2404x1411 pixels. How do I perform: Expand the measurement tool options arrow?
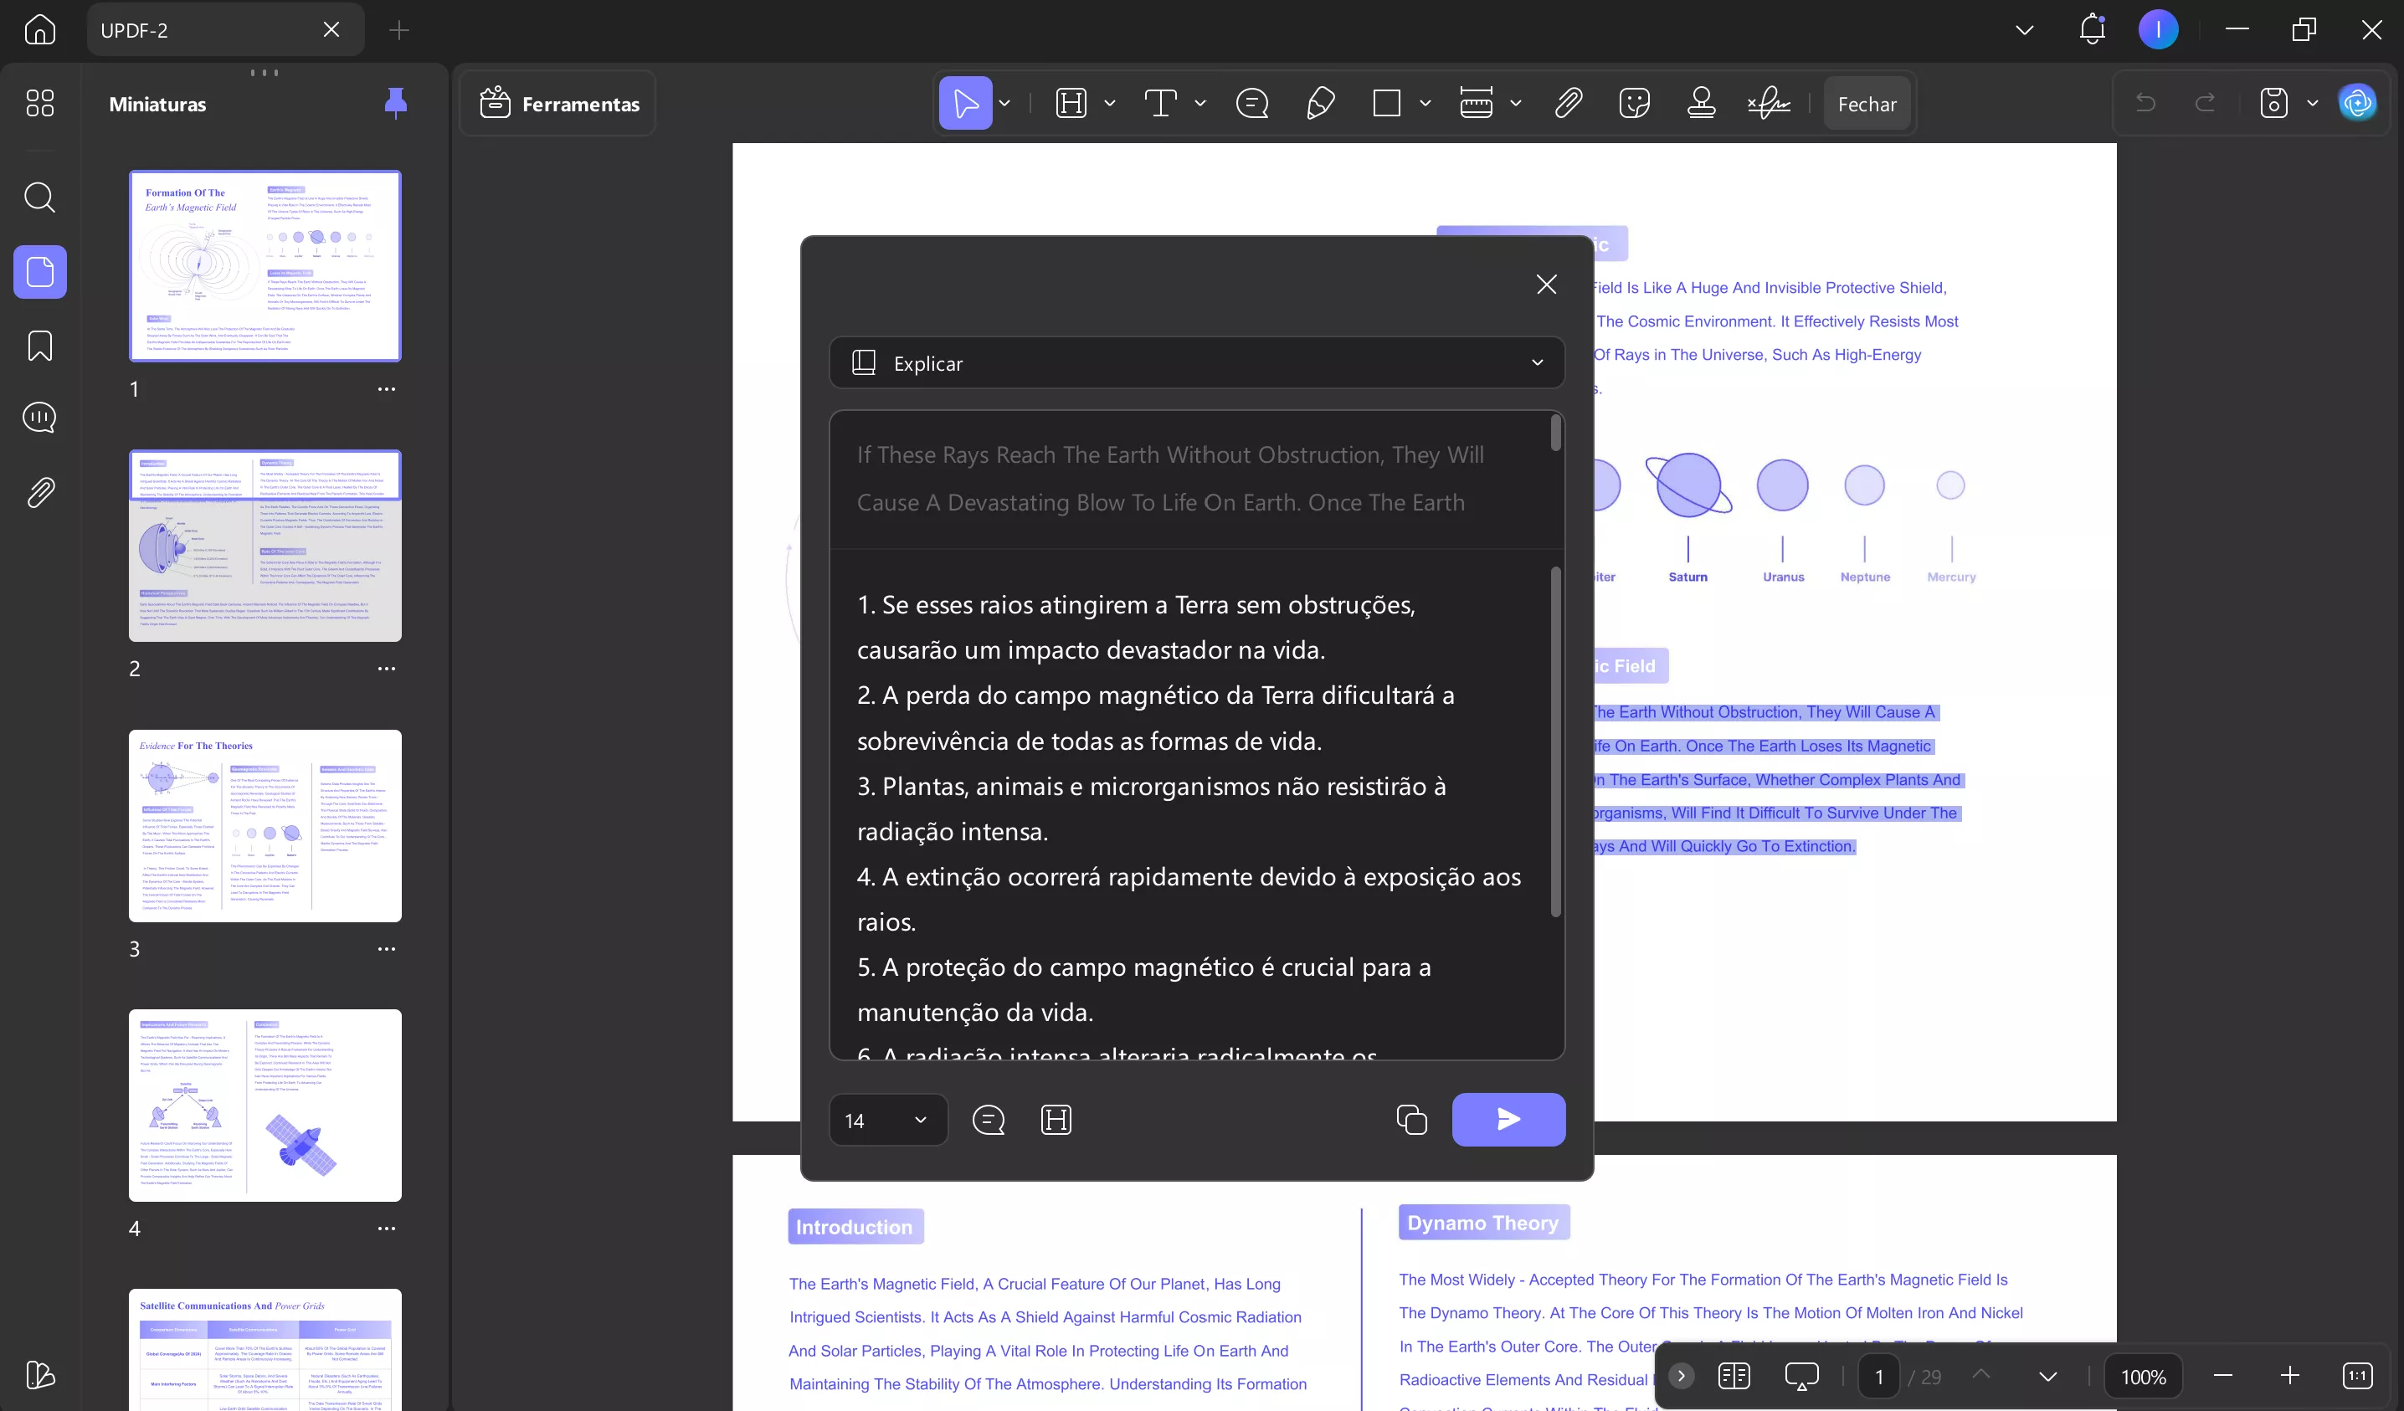pyautogui.click(x=1515, y=103)
